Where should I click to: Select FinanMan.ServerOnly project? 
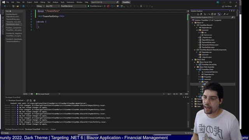pos(209,65)
